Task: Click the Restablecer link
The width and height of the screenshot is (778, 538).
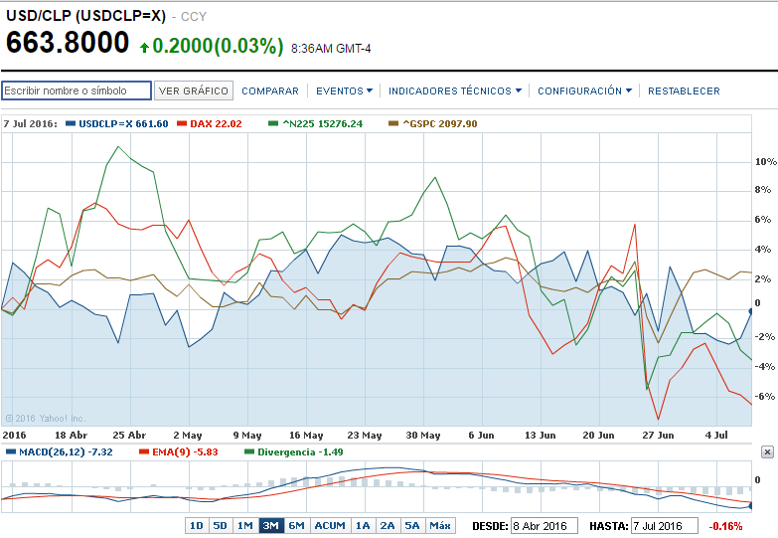Action: [x=684, y=90]
